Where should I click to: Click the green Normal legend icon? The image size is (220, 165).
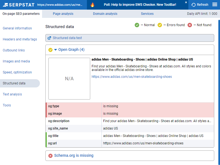click(x=137, y=25)
